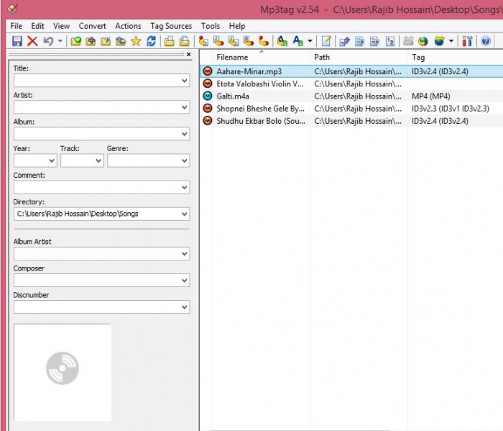Click the globe Tag Sources icon with dropdown
The image size is (503, 431).
439,41
